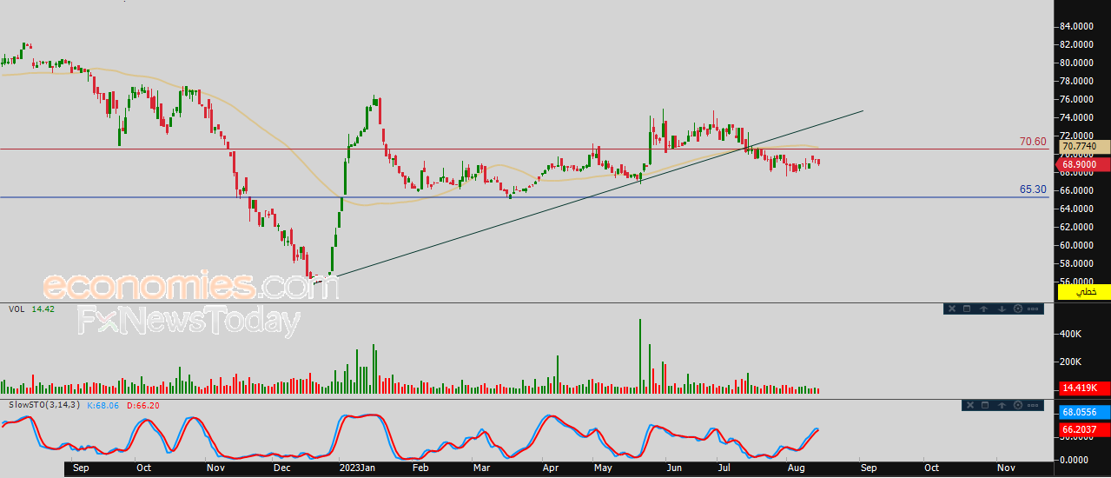Click the 400K volume axis label

[x=1072, y=334]
